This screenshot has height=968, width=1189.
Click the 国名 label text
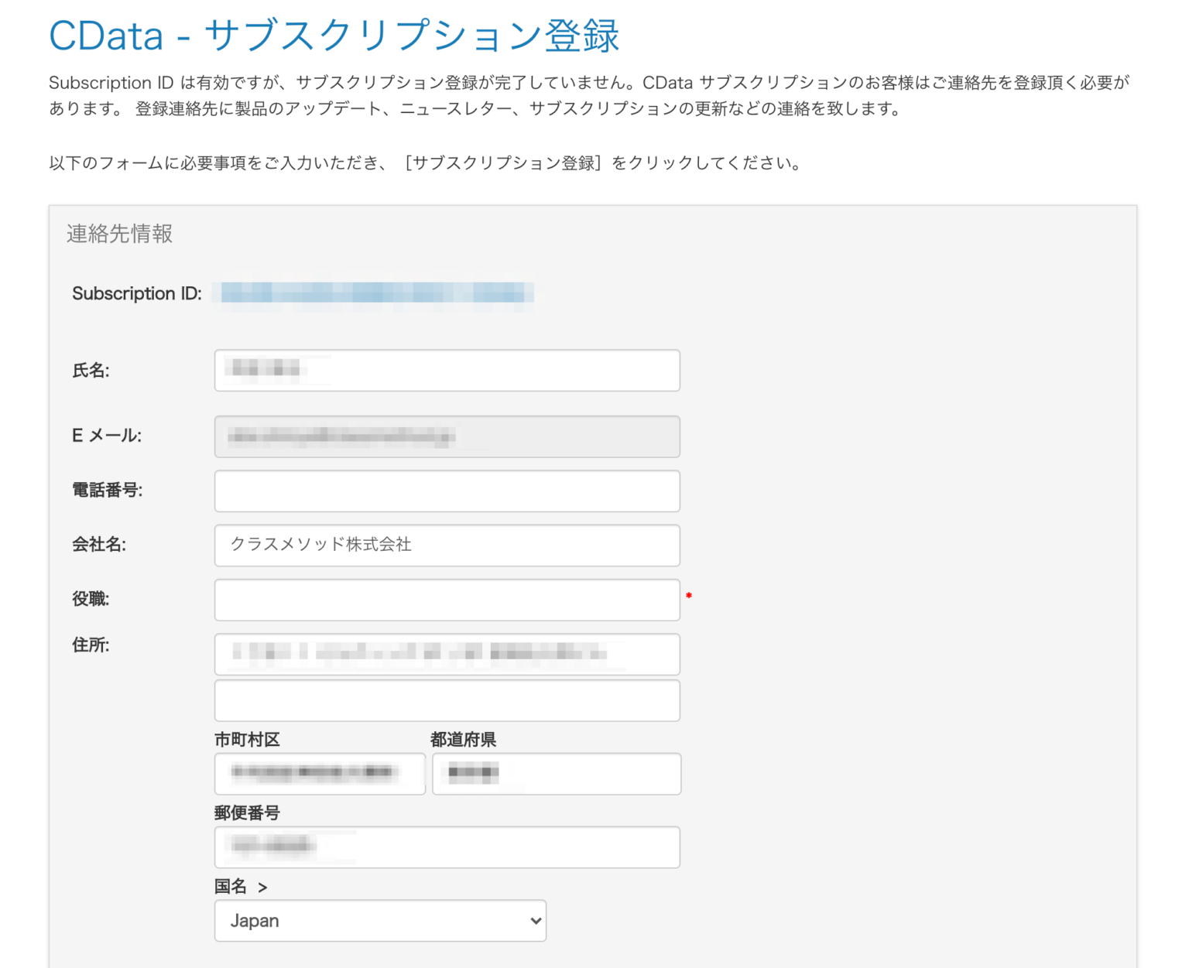[229, 887]
